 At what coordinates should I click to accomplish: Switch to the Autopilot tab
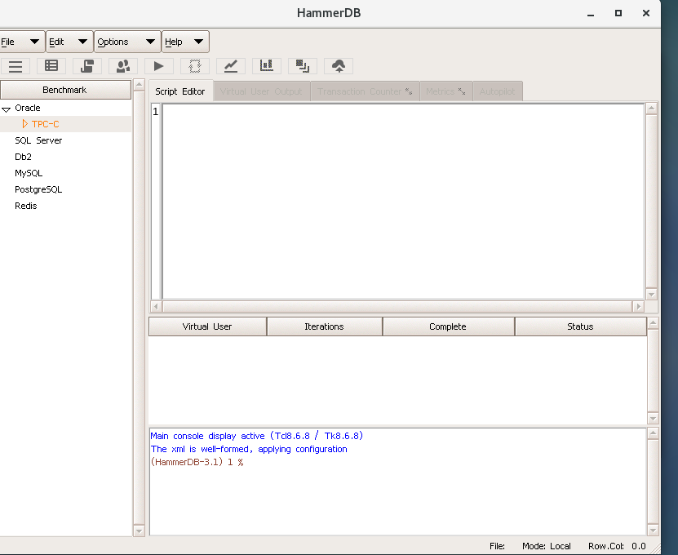click(497, 91)
